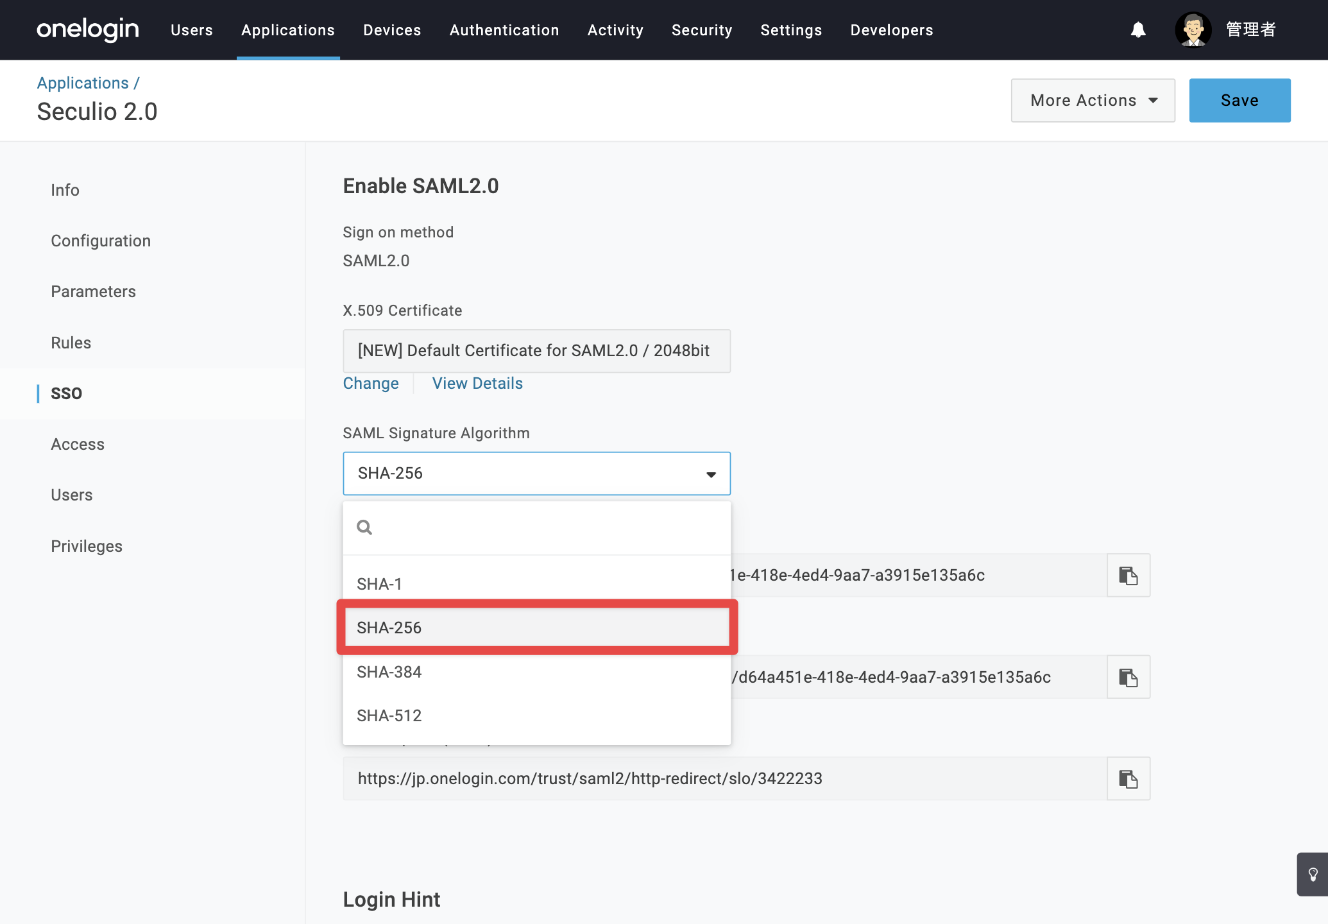Open the Activity top menu

tap(615, 30)
